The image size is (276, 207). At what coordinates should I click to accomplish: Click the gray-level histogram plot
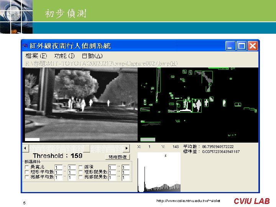coord(159,172)
